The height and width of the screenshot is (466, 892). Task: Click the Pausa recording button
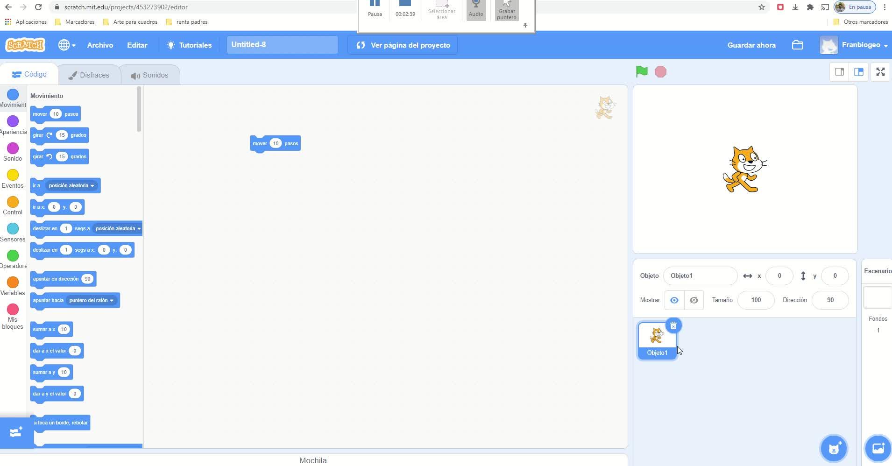(x=375, y=8)
